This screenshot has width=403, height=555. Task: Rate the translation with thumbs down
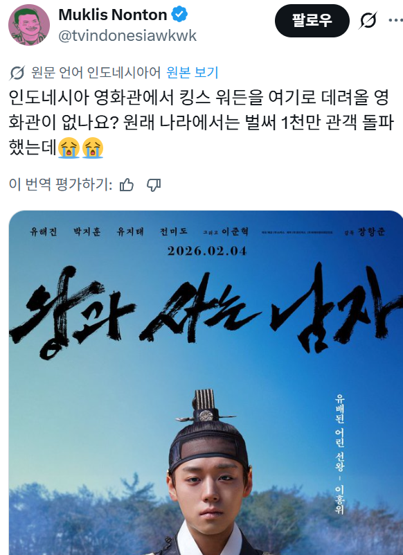point(154,185)
